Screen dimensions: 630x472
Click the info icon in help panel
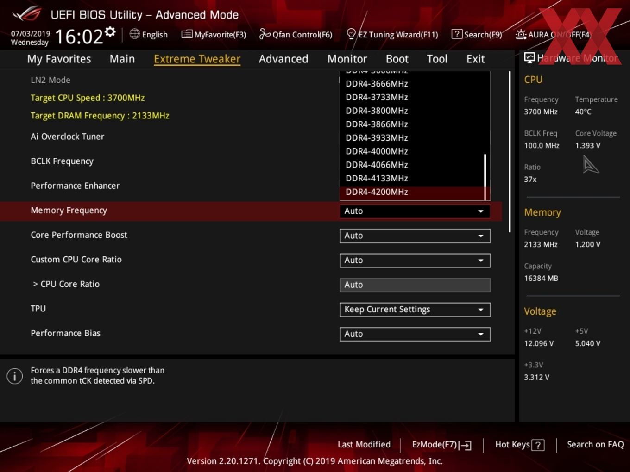click(15, 376)
